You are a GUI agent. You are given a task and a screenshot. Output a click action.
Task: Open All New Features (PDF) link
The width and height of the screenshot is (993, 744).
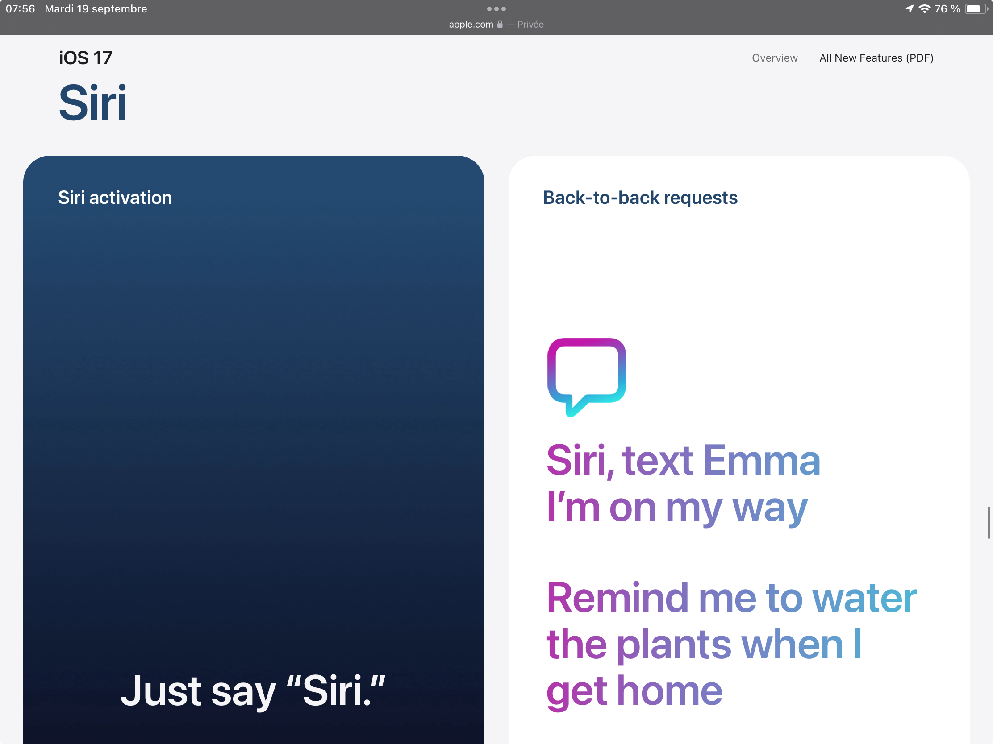[876, 58]
